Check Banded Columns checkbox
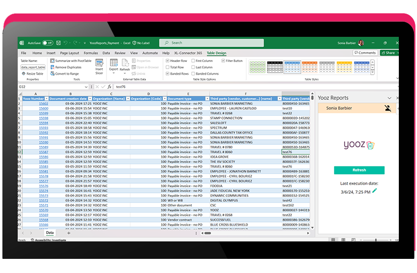 pyautogui.click(x=193, y=74)
